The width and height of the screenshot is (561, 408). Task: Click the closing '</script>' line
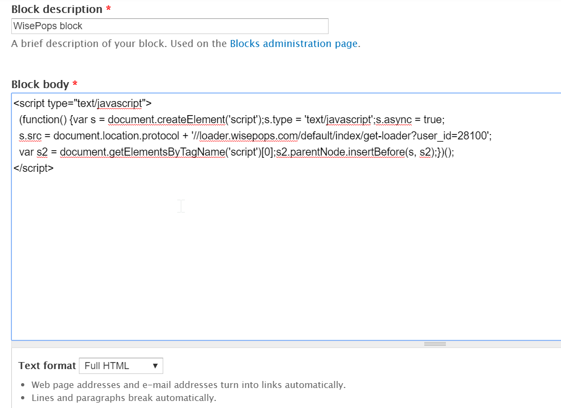[x=34, y=168]
